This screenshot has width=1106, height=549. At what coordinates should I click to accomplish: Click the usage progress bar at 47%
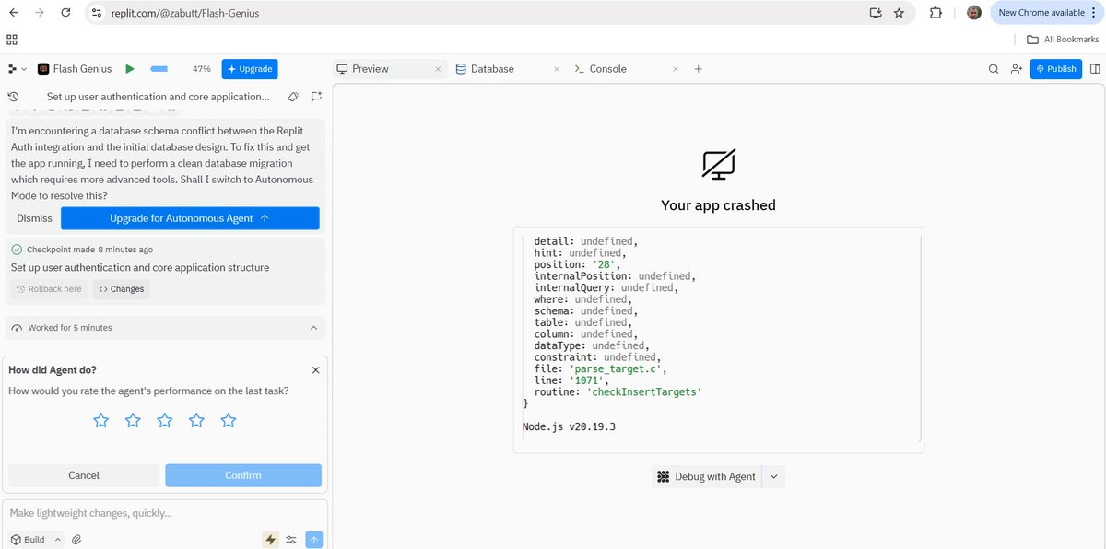159,69
